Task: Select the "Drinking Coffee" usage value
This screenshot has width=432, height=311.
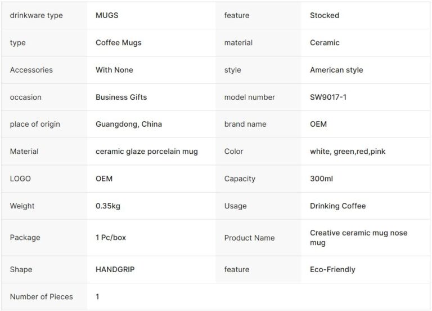Action: [x=337, y=206]
